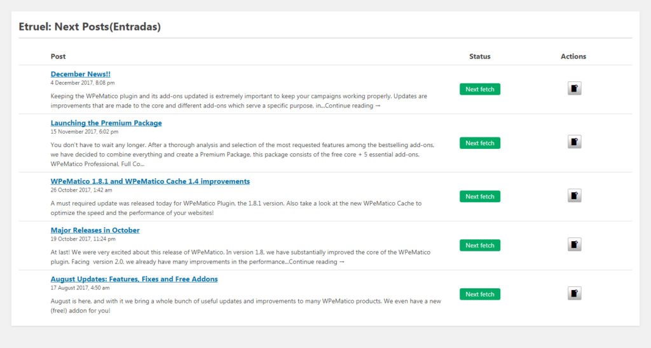Click excerpt starting 'A must required update'

point(236,208)
